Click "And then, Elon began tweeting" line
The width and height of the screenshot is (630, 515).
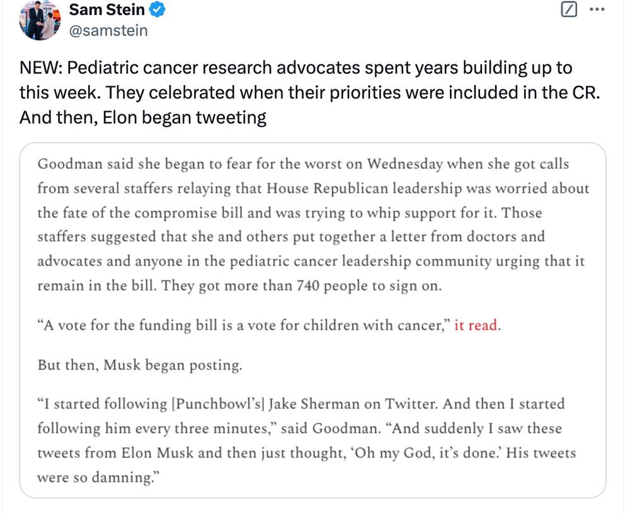coord(143,117)
